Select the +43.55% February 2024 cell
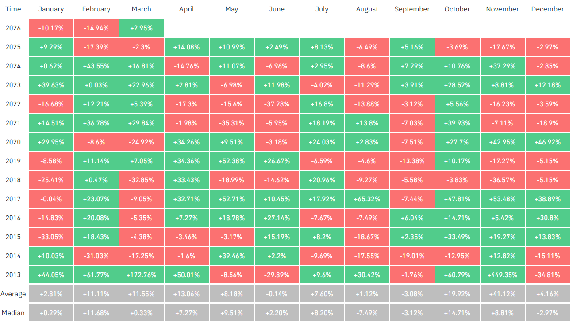The width and height of the screenshot is (573, 325). coord(96,66)
